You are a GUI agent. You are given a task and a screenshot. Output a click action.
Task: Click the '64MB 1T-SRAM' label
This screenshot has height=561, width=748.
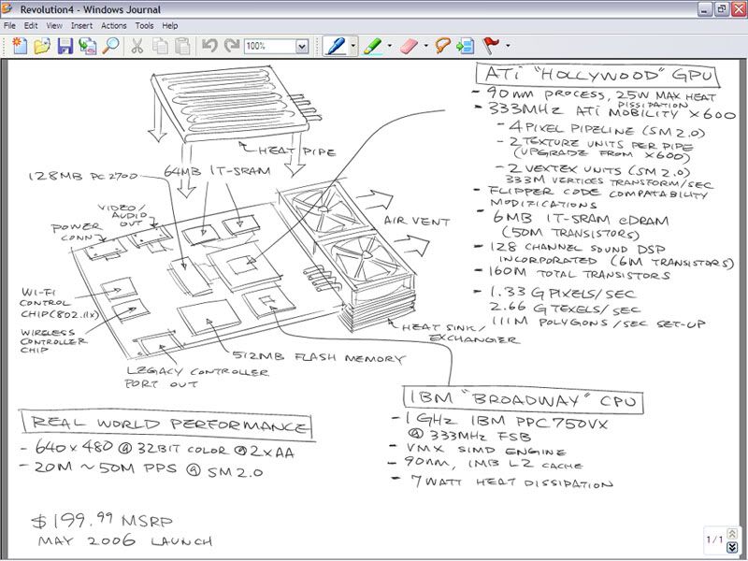(217, 171)
